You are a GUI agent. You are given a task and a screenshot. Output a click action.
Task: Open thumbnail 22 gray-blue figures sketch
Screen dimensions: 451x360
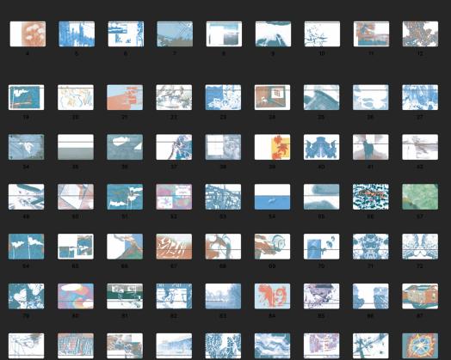coord(174,97)
